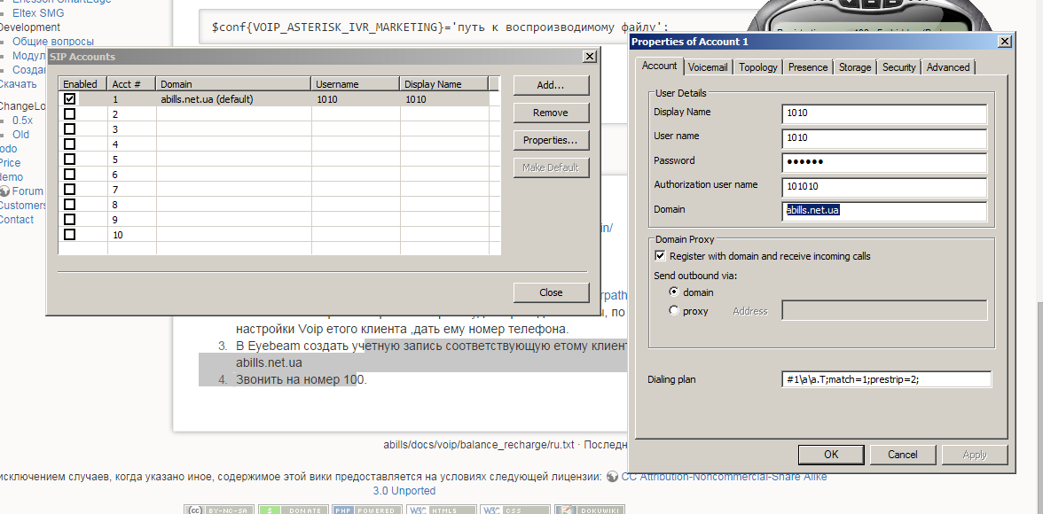Click the globe icon next to Forum
The height and width of the screenshot is (514, 1043).
pyautogui.click(x=4, y=191)
